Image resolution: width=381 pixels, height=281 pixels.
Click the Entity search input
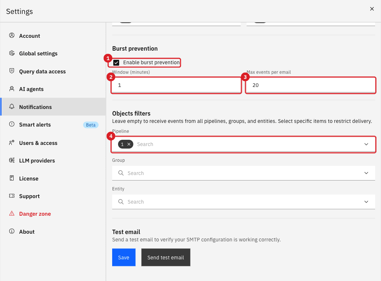[243, 202]
